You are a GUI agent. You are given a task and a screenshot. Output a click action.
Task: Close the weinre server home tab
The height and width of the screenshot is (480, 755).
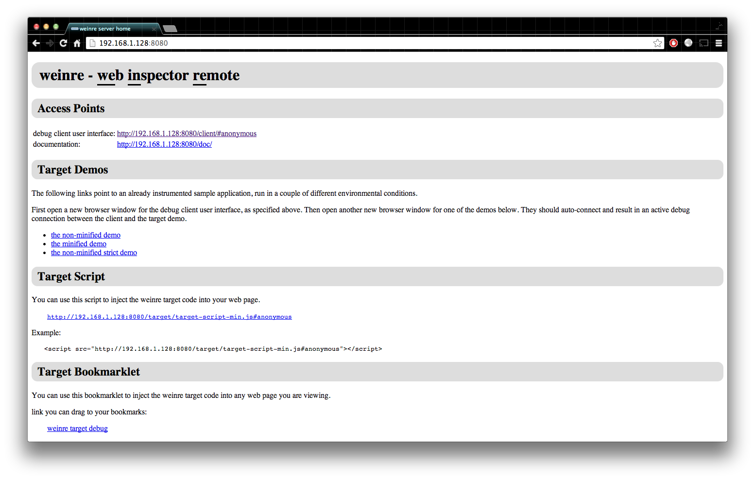coord(154,29)
